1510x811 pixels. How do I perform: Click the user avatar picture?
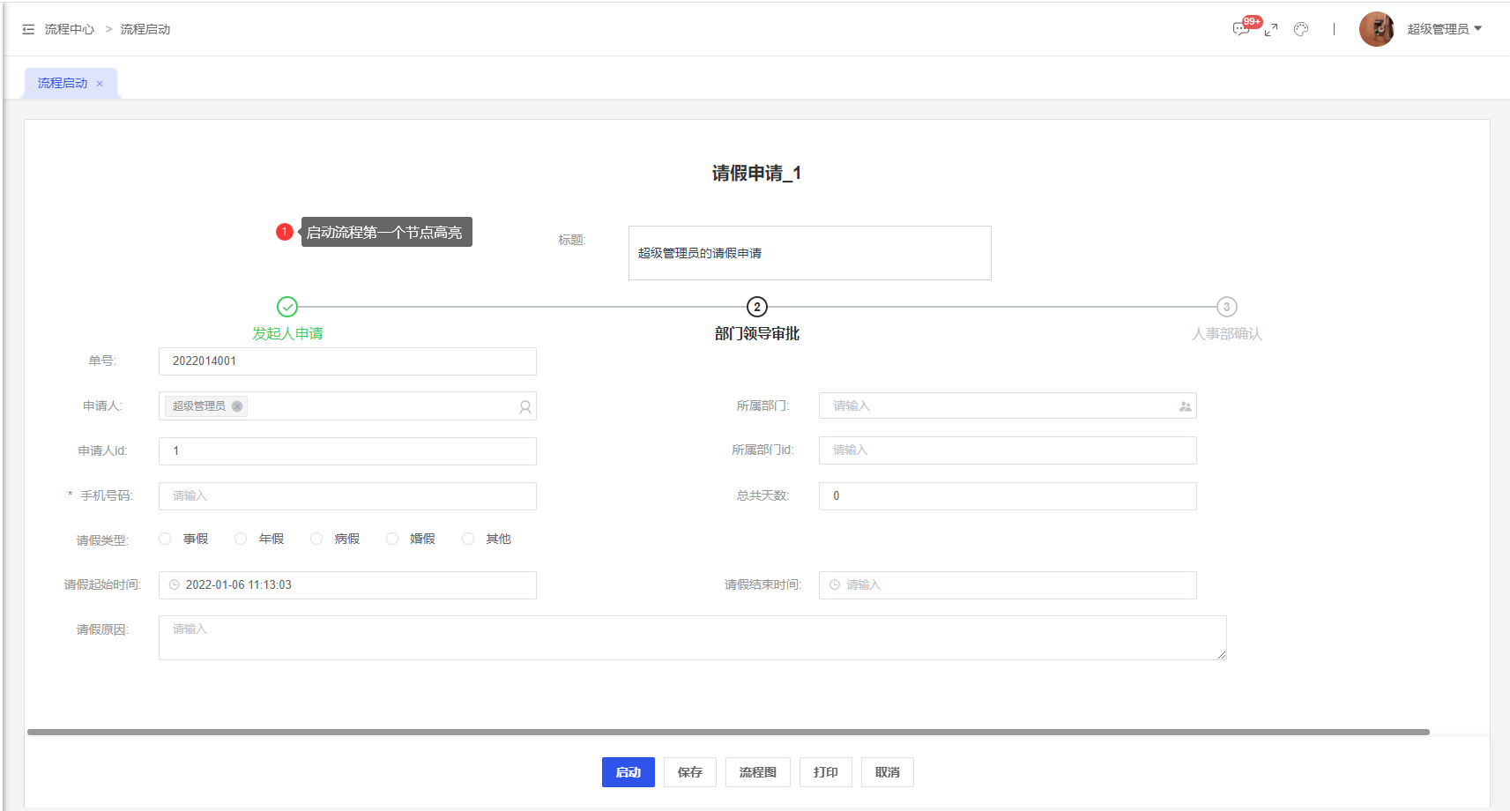[1376, 29]
